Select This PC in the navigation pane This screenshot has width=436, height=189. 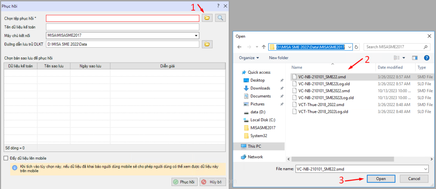255,146
